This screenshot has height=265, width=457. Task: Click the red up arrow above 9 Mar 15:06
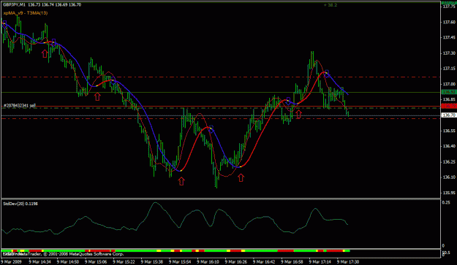[97, 96]
